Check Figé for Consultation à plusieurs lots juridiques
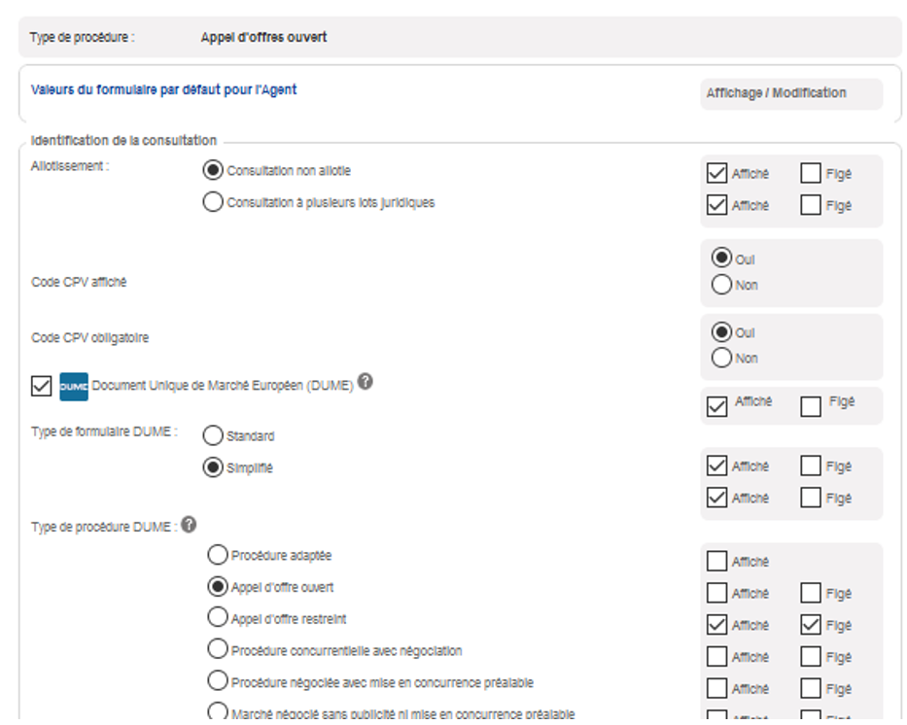 pos(811,205)
